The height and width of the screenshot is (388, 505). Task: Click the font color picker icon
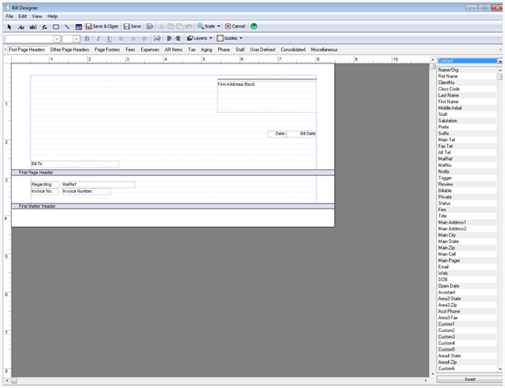tap(157, 38)
